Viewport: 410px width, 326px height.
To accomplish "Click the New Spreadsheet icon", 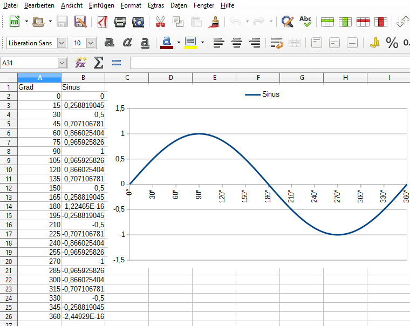I will (x=15, y=22).
